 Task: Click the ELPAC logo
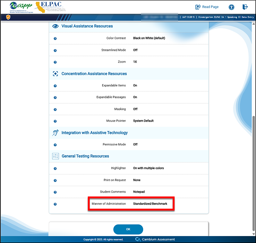51,7
